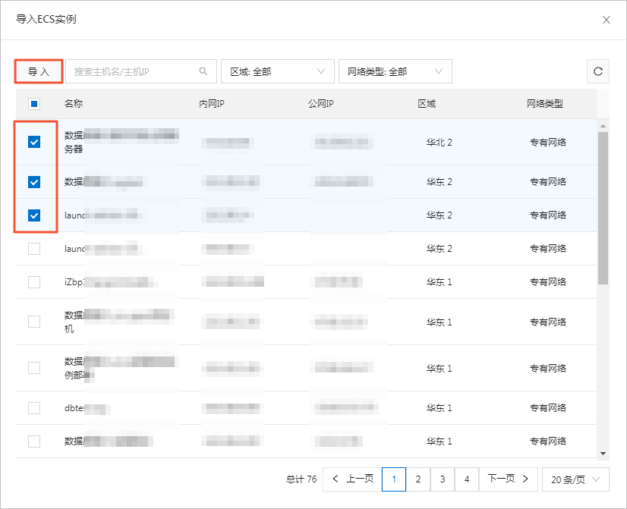Click the 名称 column header

[74, 104]
